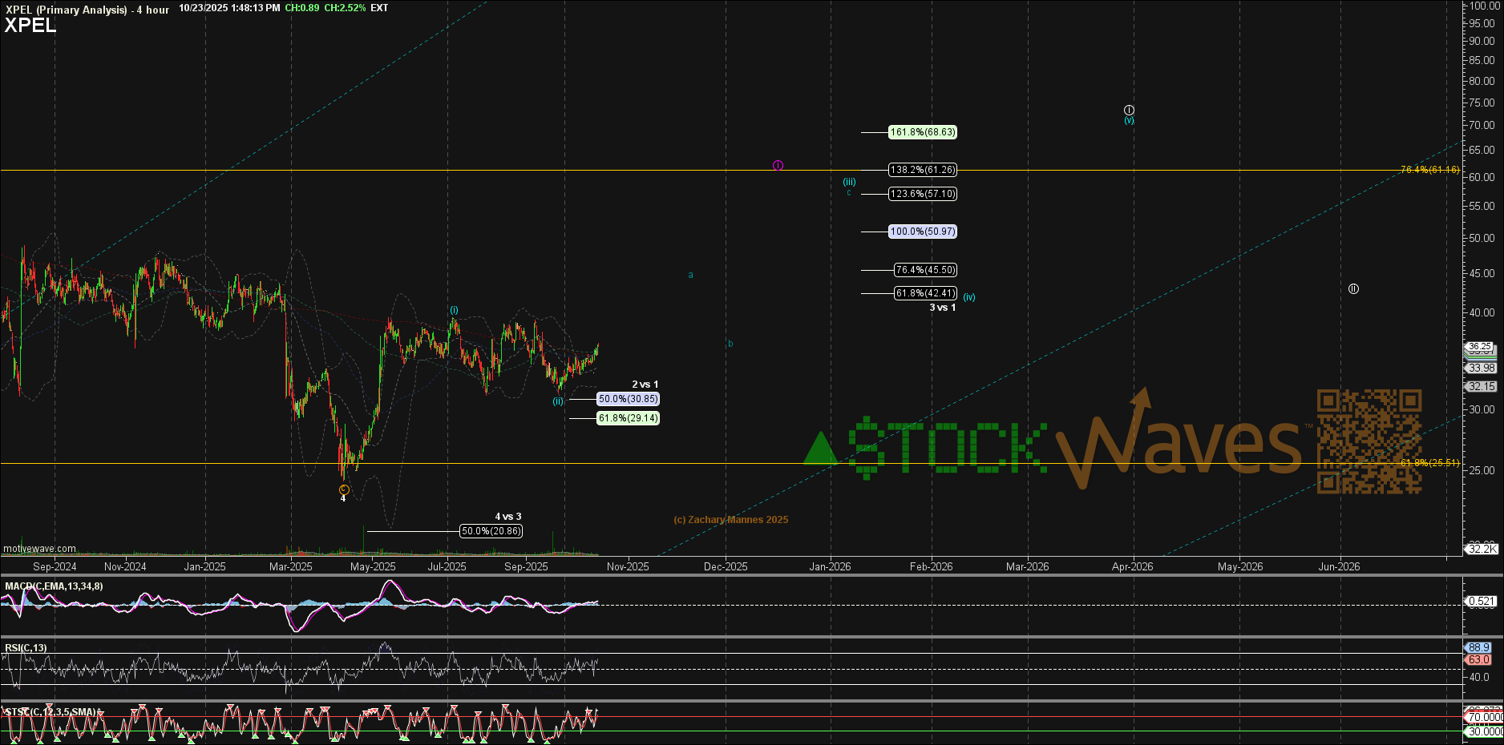Select the Jan-2026 time axis label
The width and height of the screenshot is (1504, 745).
click(x=830, y=566)
